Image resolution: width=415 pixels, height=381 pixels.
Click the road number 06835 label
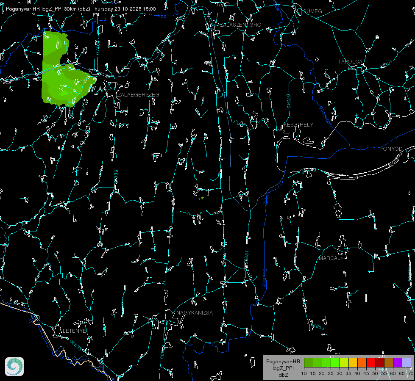point(76,345)
